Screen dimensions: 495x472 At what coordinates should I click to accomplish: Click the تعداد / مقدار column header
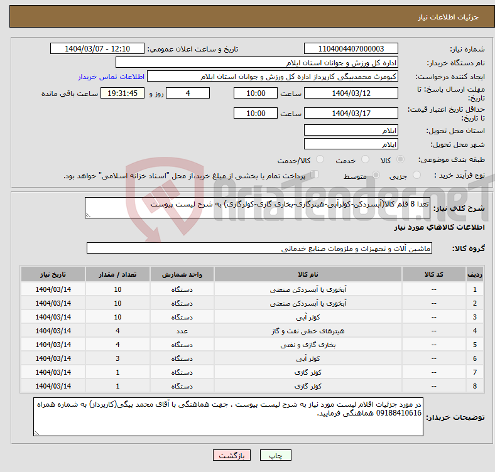tap(117, 274)
